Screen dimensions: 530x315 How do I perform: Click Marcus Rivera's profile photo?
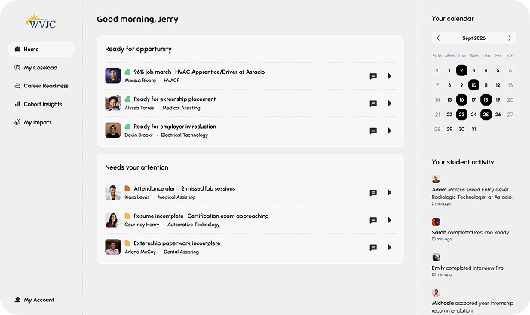(113, 75)
